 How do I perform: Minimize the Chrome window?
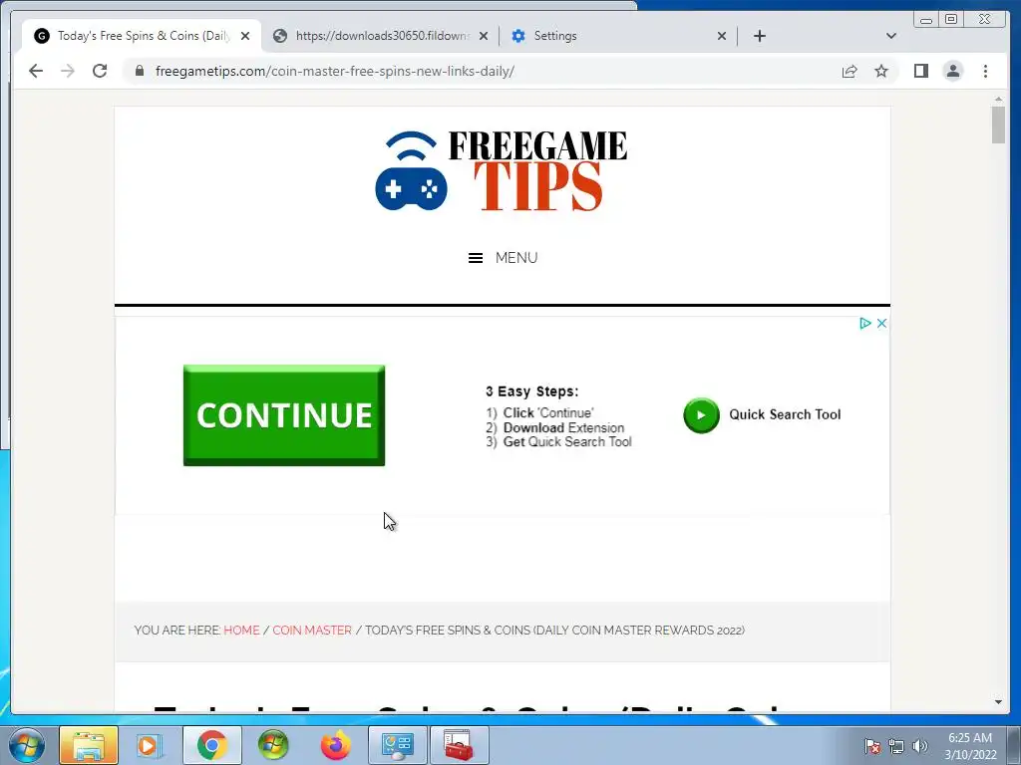[926, 20]
